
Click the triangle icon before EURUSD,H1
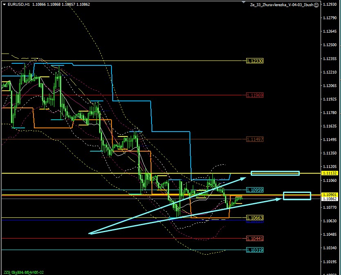(x=4, y=4)
